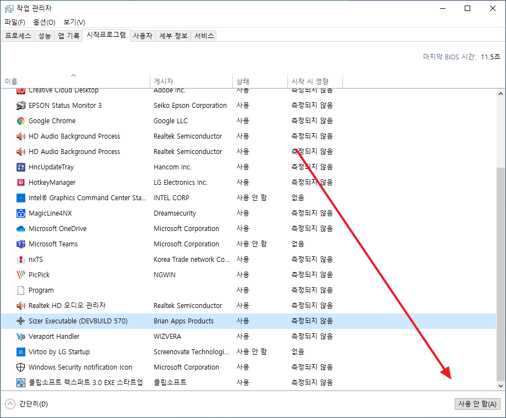The height and width of the screenshot is (418, 506).
Task: Click publisher text 'Google LLC'
Action: coord(170,121)
